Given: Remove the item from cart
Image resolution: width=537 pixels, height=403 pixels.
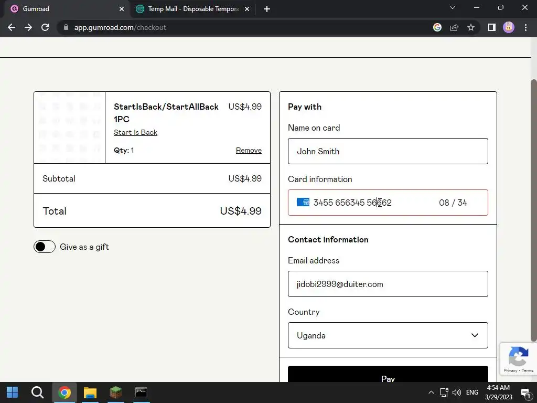Looking at the screenshot, I should coord(249,150).
